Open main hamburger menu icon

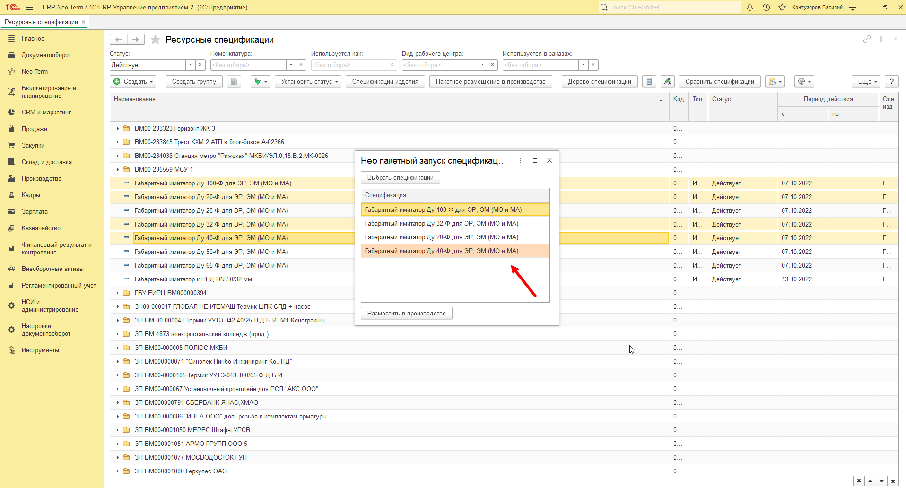(30, 7)
